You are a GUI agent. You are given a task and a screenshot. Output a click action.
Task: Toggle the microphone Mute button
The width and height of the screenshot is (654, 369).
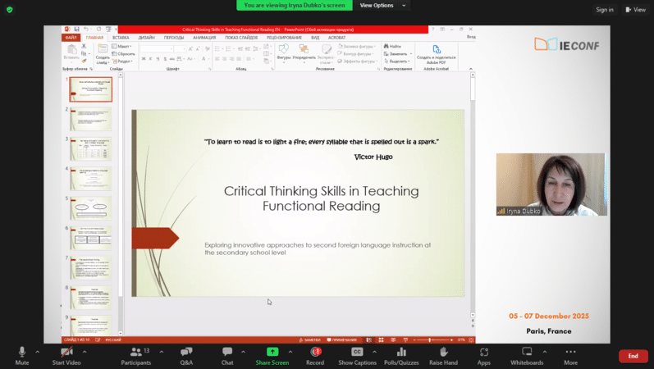pos(22,355)
